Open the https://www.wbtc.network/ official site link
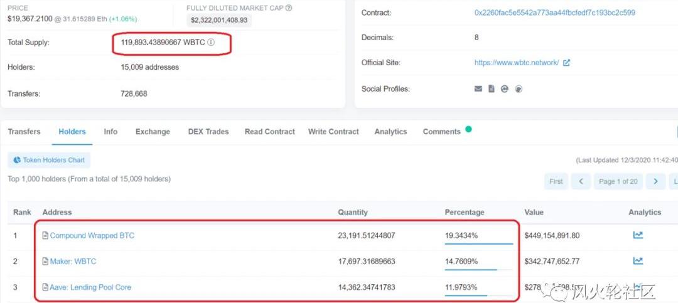Image resolution: width=678 pixels, height=303 pixels. (517, 63)
